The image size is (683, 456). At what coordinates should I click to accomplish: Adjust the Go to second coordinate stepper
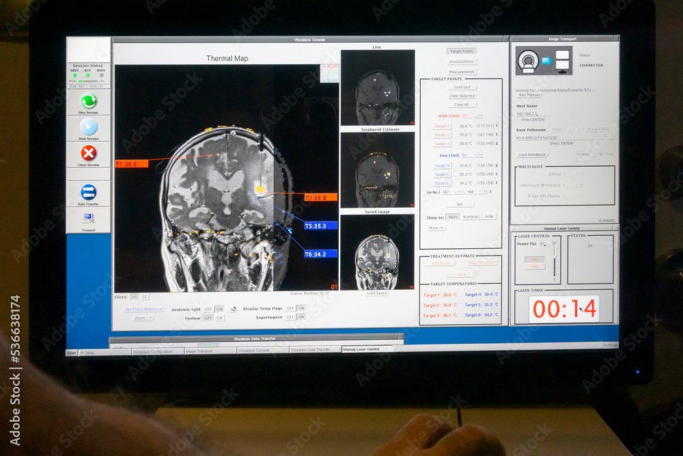[x=483, y=192]
